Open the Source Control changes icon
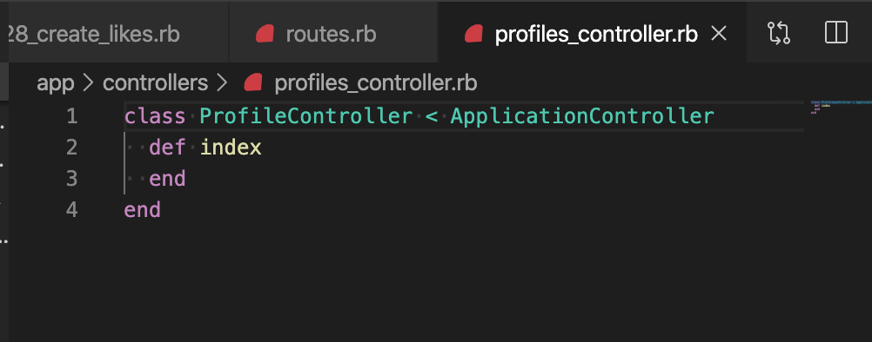 click(x=779, y=33)
